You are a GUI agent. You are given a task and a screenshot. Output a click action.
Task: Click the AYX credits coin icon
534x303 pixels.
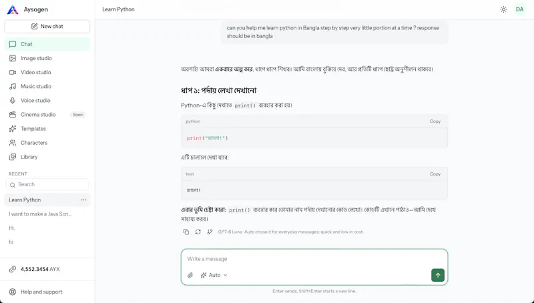click(13, 269)
